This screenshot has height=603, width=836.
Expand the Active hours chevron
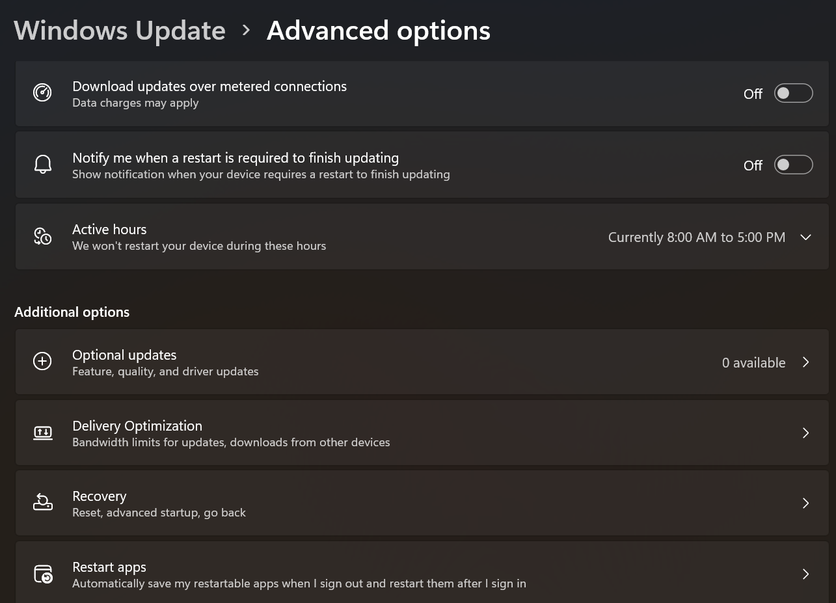pos(805,237)
